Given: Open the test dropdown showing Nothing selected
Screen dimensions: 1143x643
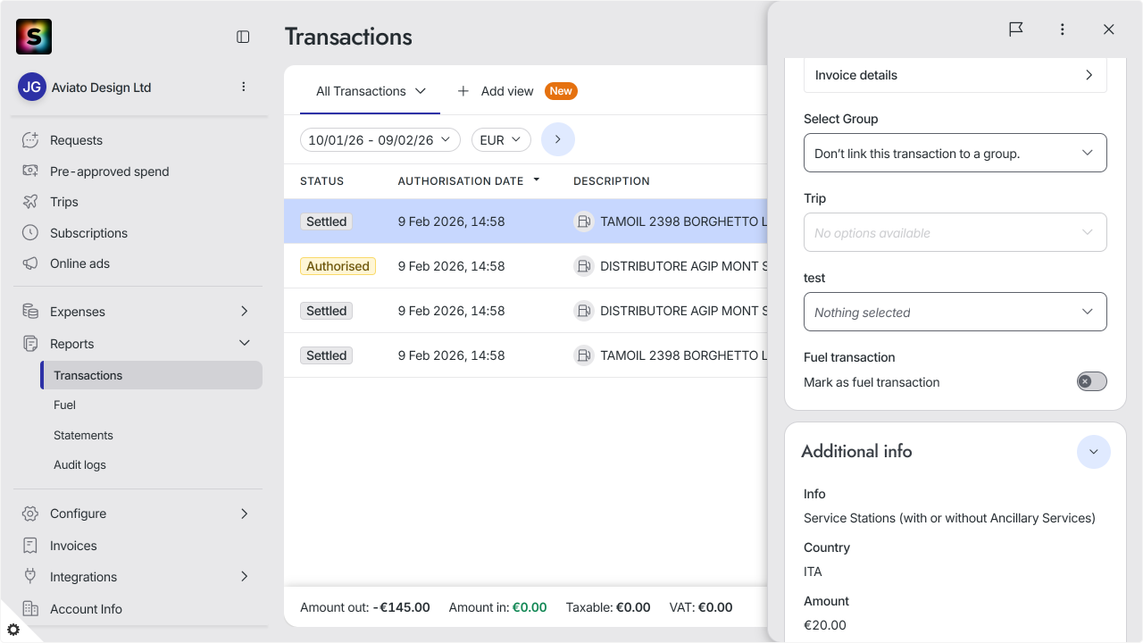Looking at the screenshot, I should point(955,312).
